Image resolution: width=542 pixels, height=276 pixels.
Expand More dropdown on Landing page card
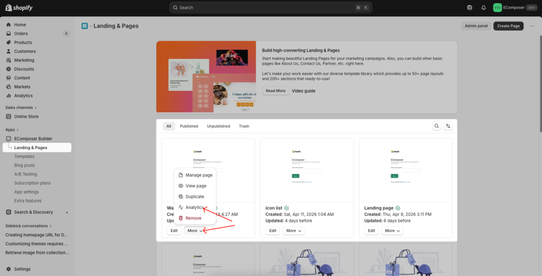pos(391,231)
